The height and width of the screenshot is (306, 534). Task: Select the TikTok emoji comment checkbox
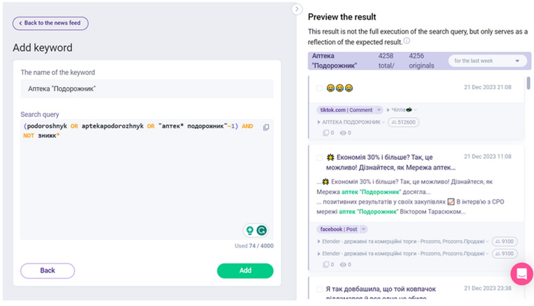(320, 88)
